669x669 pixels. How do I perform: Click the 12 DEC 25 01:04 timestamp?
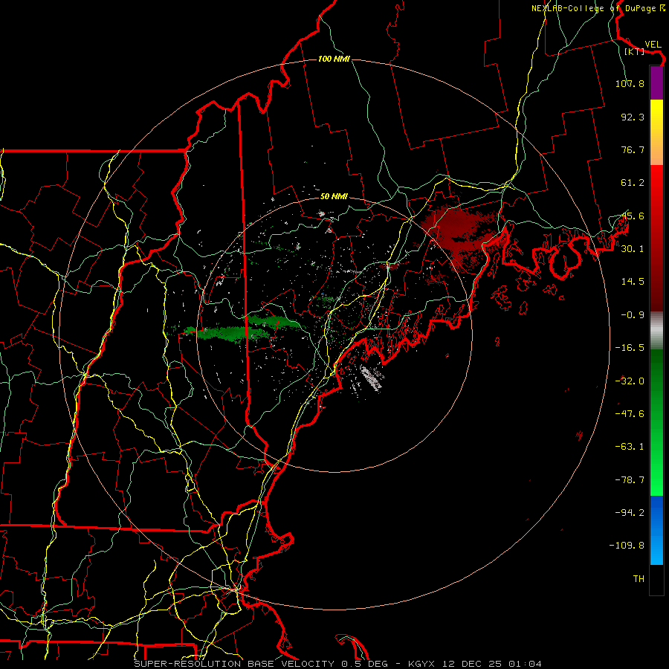[x=491, y=664]
